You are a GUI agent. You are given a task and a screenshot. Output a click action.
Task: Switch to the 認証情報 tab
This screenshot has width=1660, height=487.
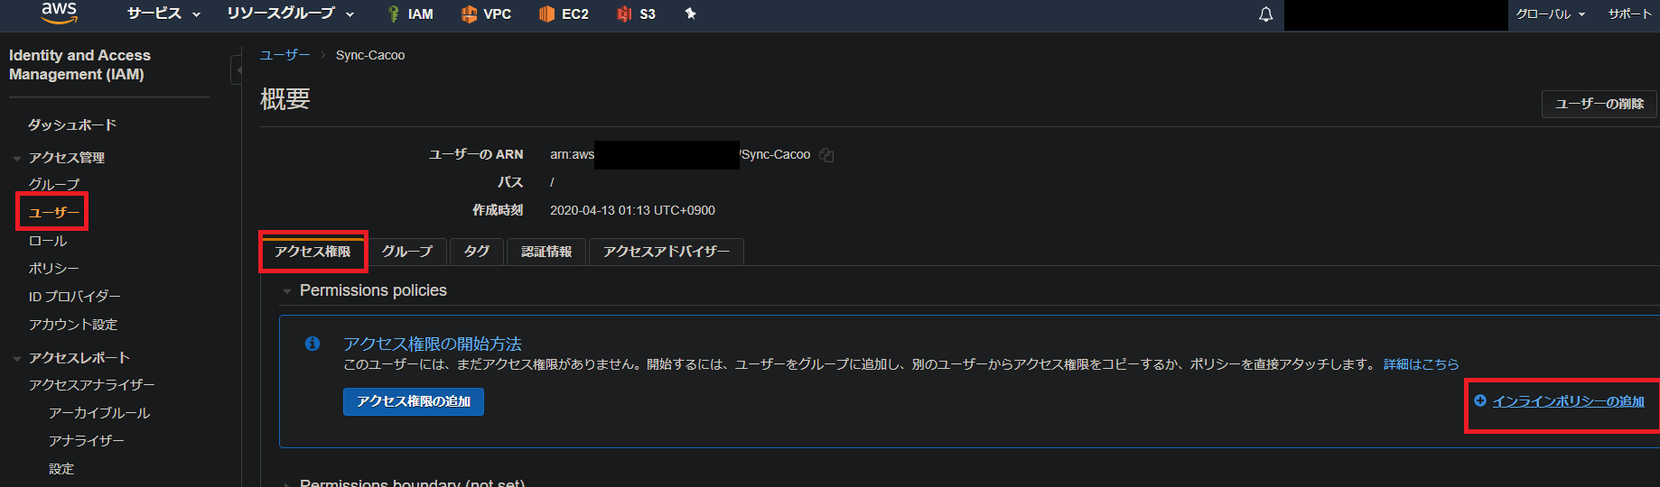click(546, 252)
